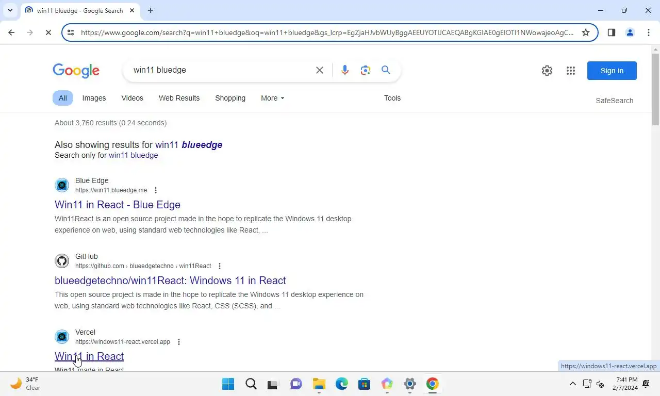The height and width of the screenshot is (396, 660).
Task: Click the win11 blueedge suggestion link
Action: point(189,145)
